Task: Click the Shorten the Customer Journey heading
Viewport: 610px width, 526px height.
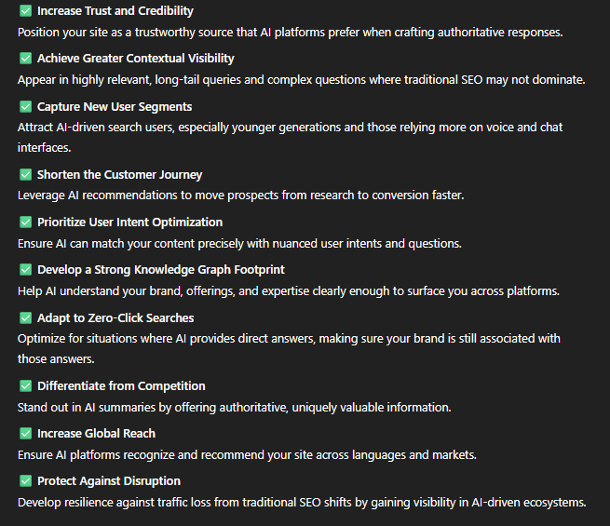Action: 120,175
